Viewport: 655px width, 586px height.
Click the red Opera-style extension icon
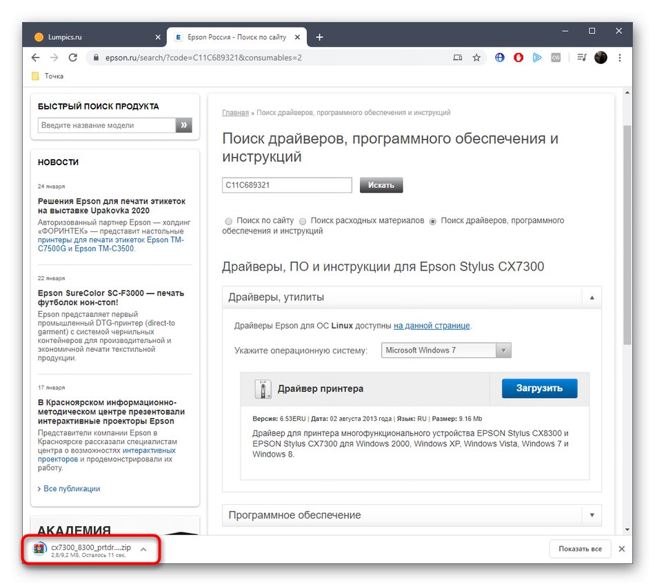pos(518,58)
